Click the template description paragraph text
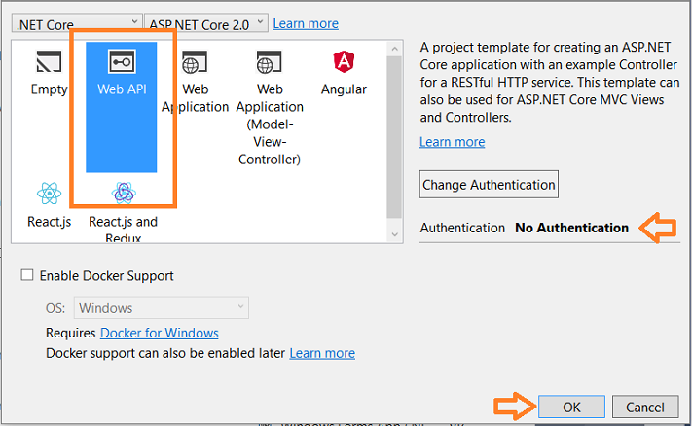This screenshot has height=426, width=692. 550,82
